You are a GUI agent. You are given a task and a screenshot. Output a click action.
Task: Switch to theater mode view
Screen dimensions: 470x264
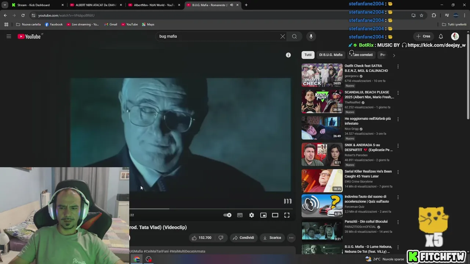point(275,215)
